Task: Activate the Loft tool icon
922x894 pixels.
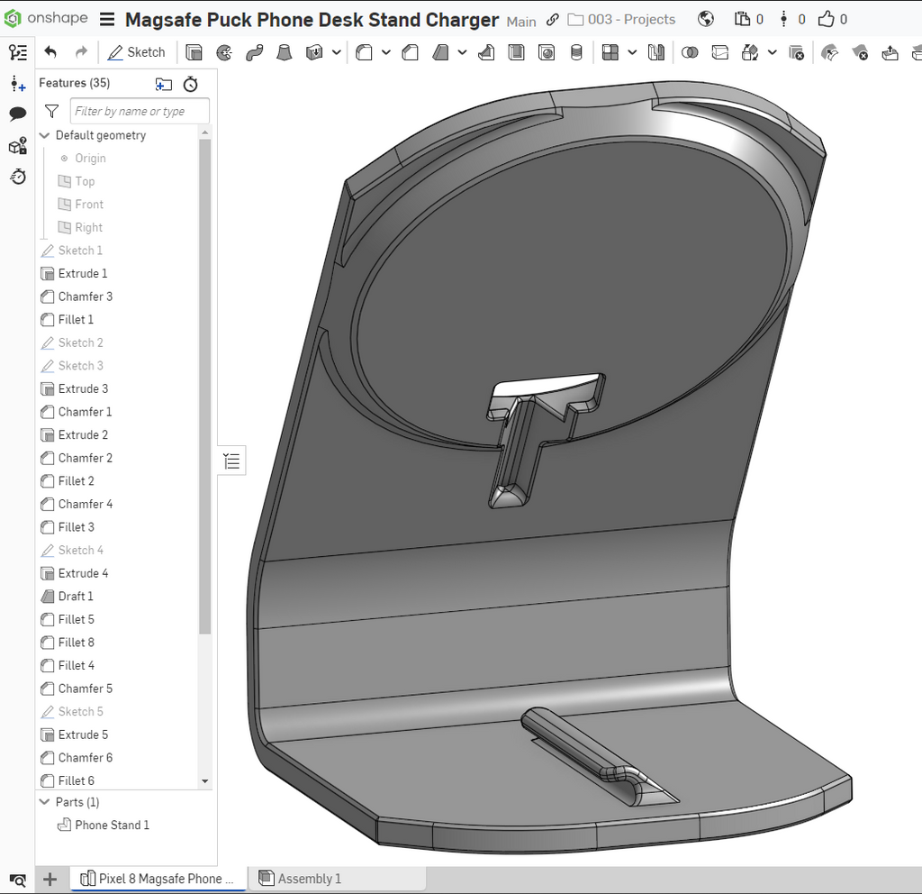Action: pos(285,53)
